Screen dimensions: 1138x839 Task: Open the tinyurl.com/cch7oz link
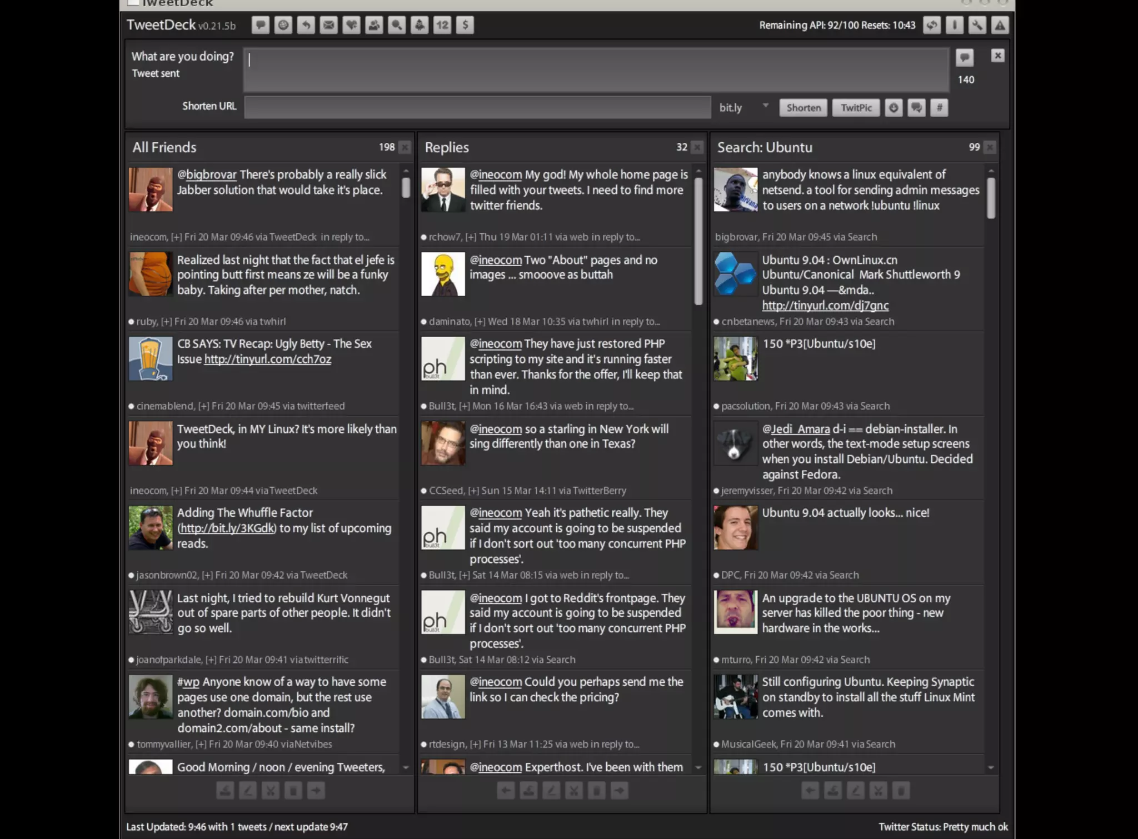click(x=267, y=359)
